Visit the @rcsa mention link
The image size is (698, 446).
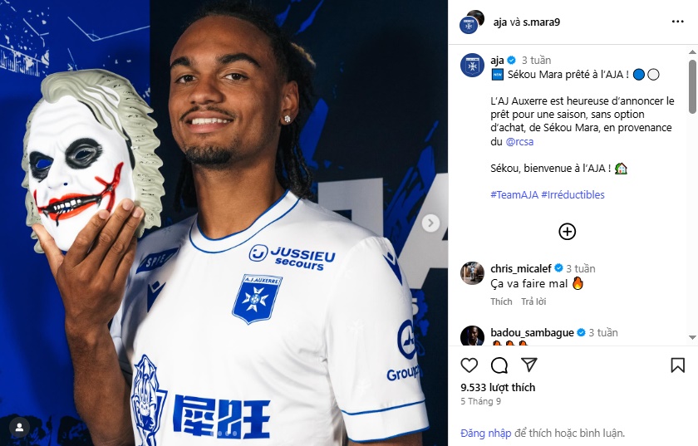[519, 141]
